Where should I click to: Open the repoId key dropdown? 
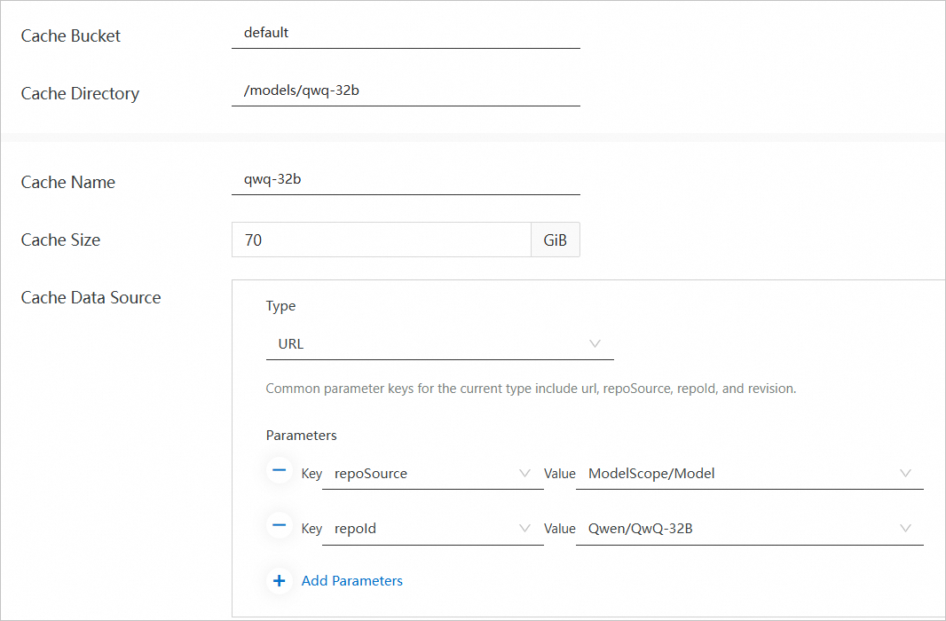pyautogui.click(x=422, y=529)
